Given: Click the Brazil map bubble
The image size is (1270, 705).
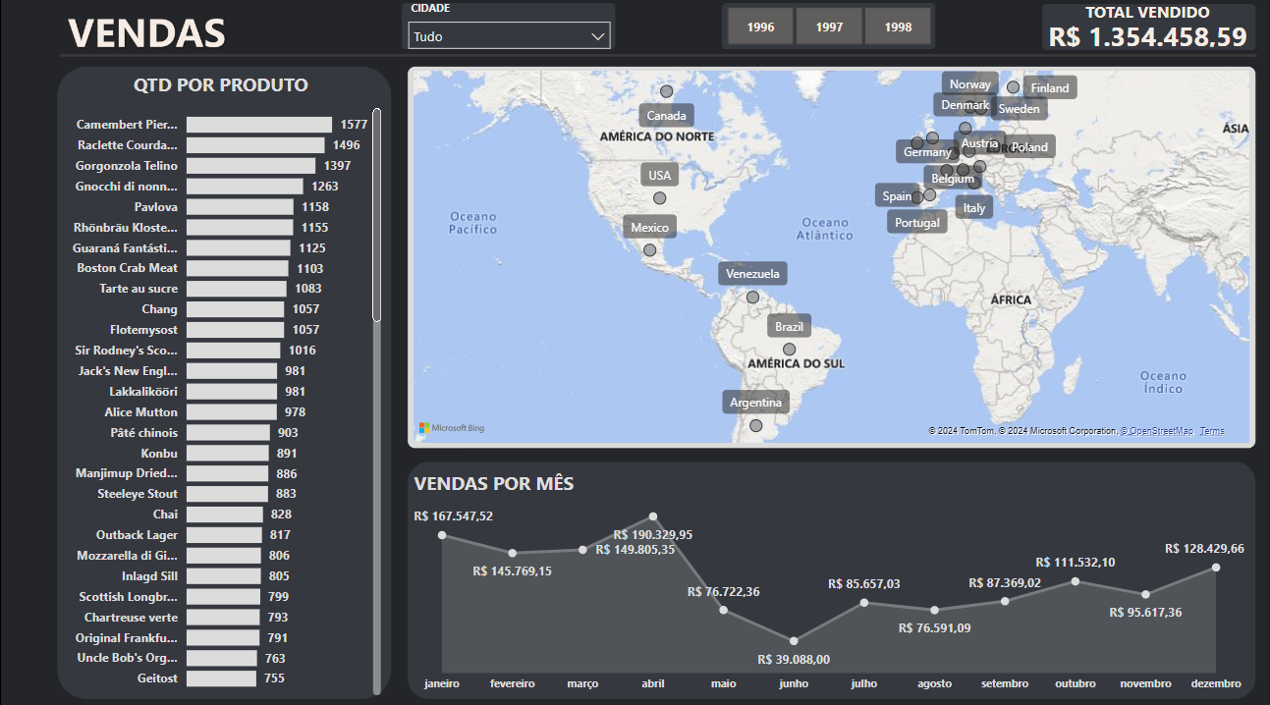Looking at the screenshot, I should [x=789, y=350].
